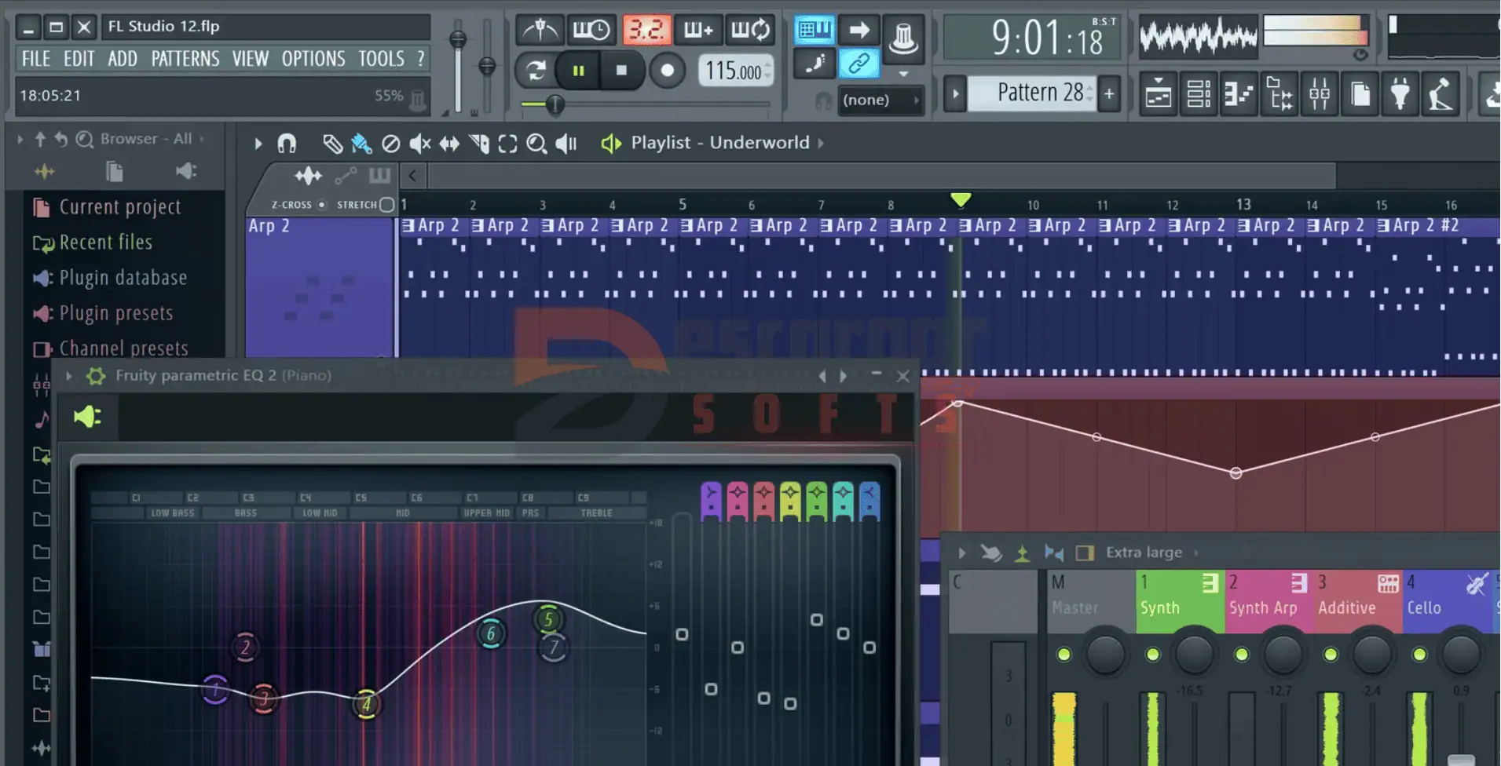Open the browser view icon
Screen dimensions: 1501x766
[1280, 94]
